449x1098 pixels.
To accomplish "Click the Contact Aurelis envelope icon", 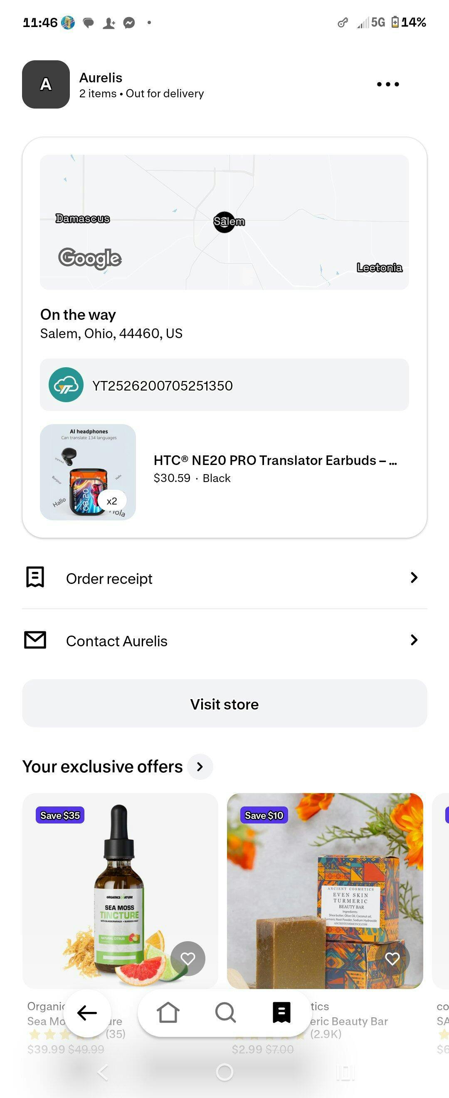I will [x=35, y=640].
